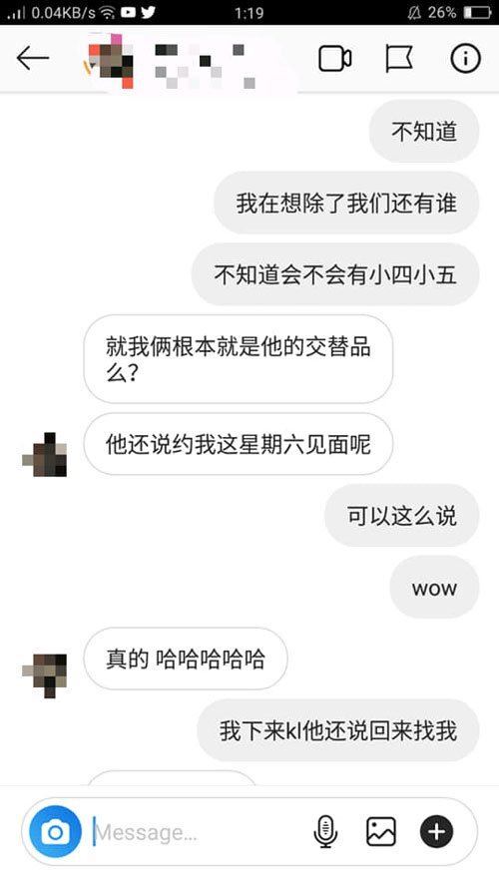Open the pixelated profile picture in header
The height and width of the screenshot is (887, 499).
click(x=109, y=60)
